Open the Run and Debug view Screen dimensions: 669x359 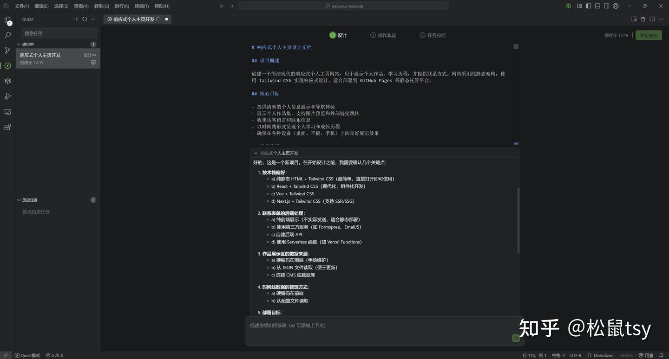point(7,96)
